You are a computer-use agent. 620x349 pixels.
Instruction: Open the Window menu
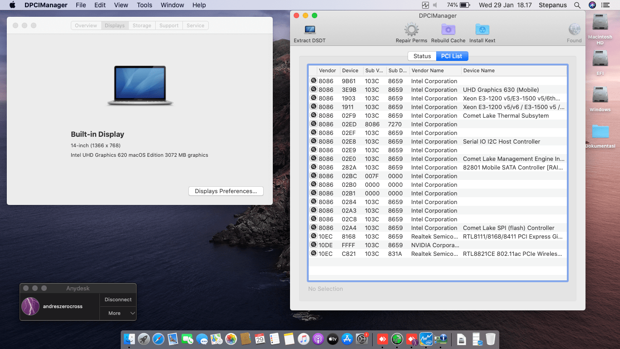click(172, 5)
